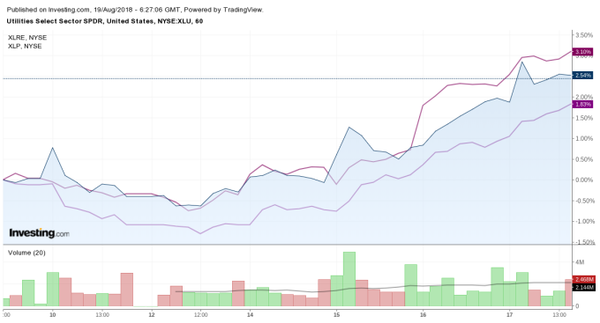The width and height of the screenshot is (600, 323).
Task: Click the 2.144M volume average tag
Action: click(583, 287)
